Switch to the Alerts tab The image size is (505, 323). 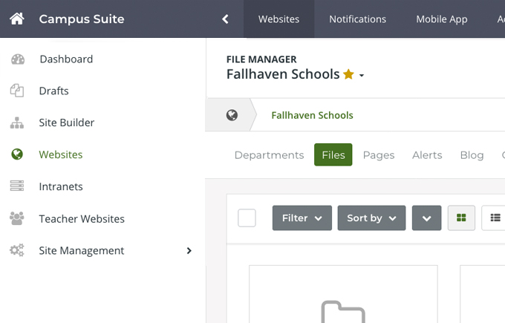click(427, 155)
